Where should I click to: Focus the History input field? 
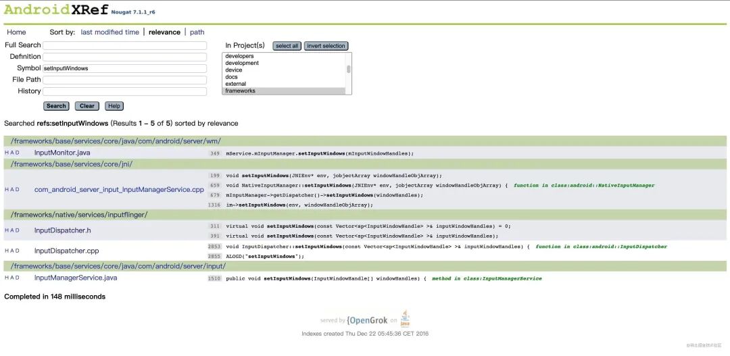125,91
